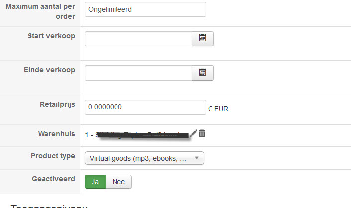
Task: Open the Start verkoop calendar picker
Action: tap(203, 39)
